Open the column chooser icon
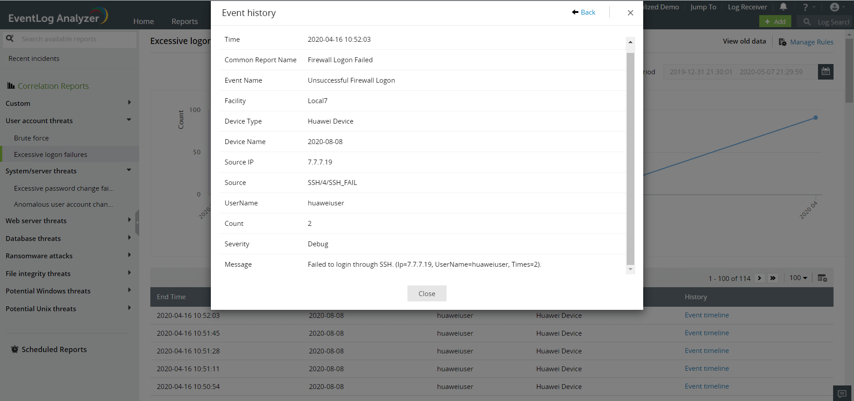Image resolution: width=854 pixels, height=401 pixels. click(x=822, y=278)
